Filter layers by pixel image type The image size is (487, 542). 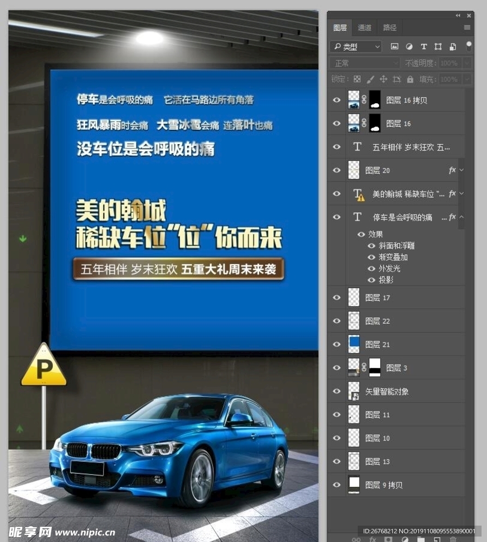coord(394,47)
